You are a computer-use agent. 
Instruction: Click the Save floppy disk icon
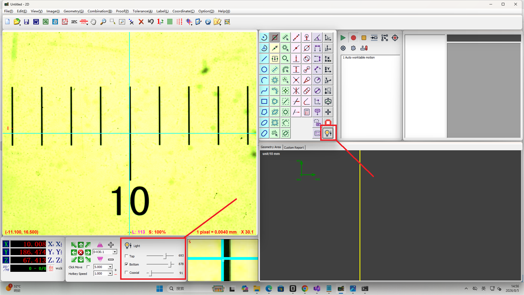(26, 22)
